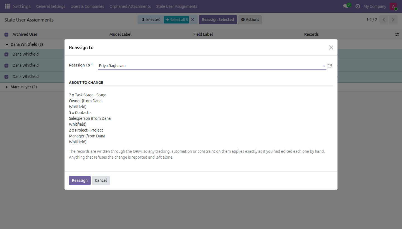This screenshot has height=229, width=402.
Task: Sort by Records column header
Action: [311, 34]
